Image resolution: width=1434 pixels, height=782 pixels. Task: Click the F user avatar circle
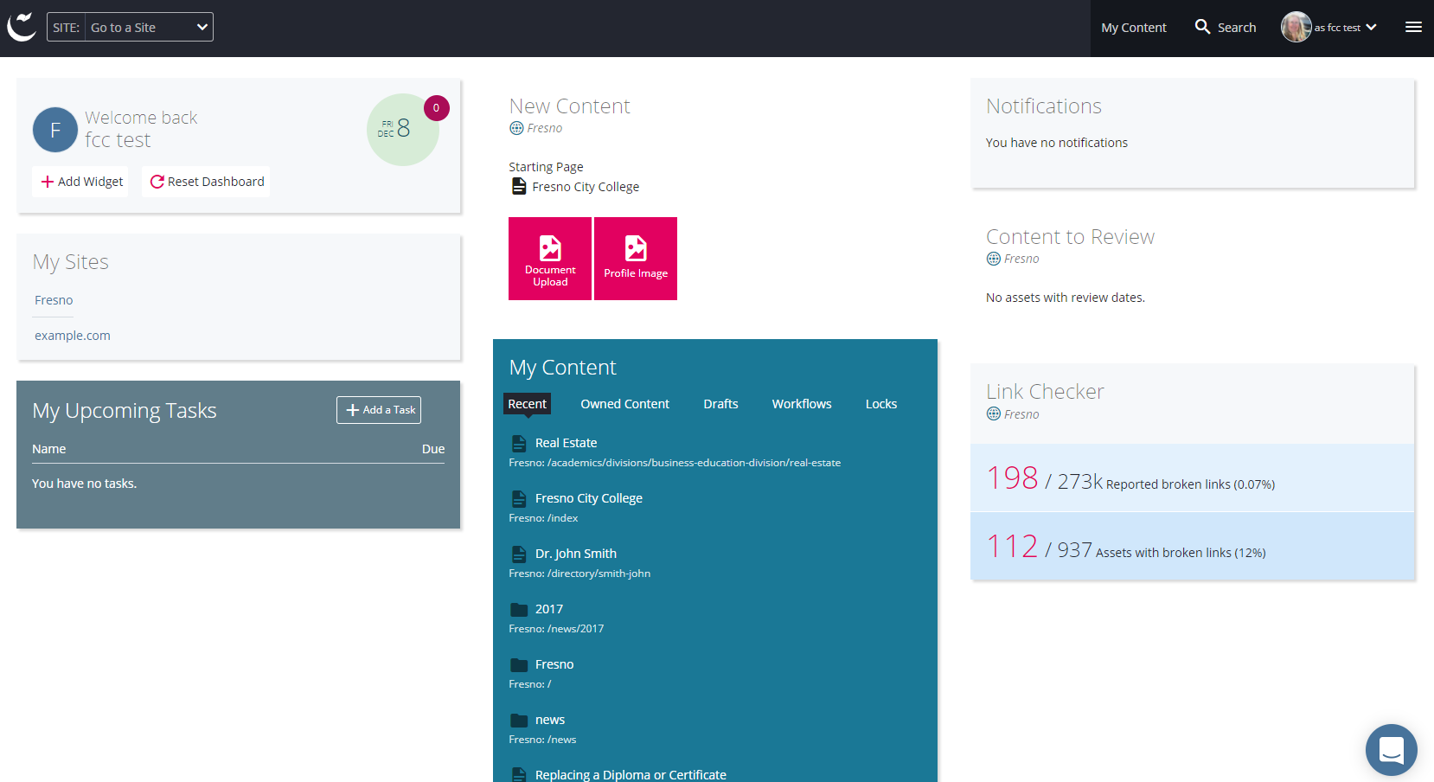[x=54, y=130]
